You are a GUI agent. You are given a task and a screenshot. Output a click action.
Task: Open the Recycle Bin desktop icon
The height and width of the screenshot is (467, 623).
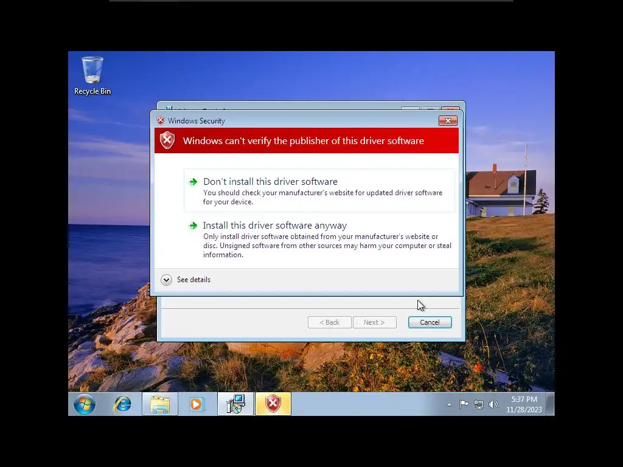(x=92, y=75)
